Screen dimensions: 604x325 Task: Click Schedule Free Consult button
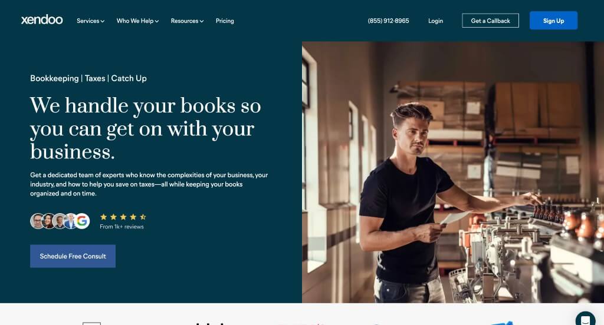coord(73,256)
